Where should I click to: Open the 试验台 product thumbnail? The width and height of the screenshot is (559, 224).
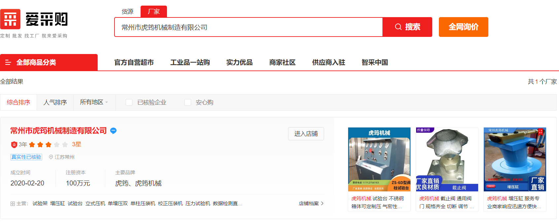pyautogui.click(x=379, y=159)
